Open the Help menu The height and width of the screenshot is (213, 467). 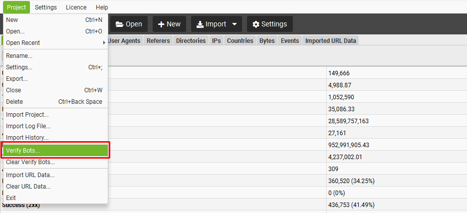(x=102, y=7)
